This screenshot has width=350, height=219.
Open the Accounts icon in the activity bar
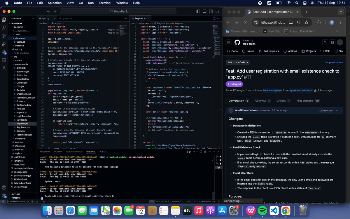click(4, 187)
